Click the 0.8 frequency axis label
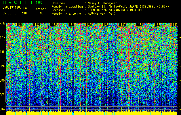The image size is (181, 115). coord(3,80)
